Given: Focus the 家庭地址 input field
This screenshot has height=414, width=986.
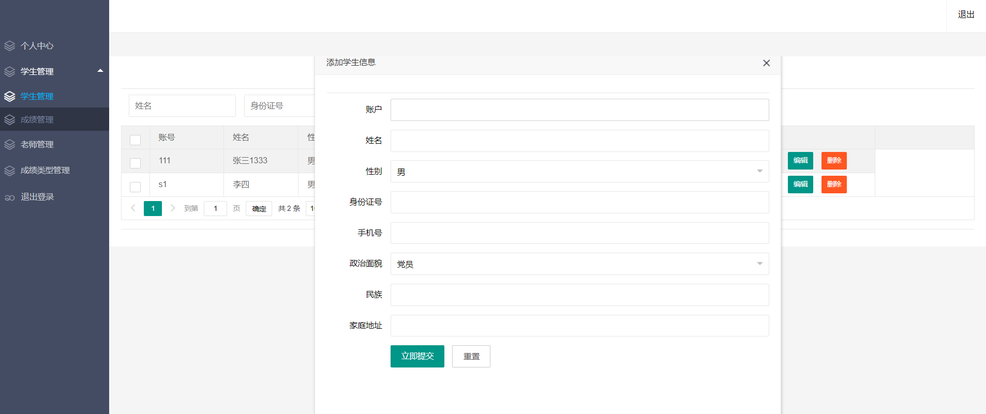Looking at the screenshot, I should [579, 326].
